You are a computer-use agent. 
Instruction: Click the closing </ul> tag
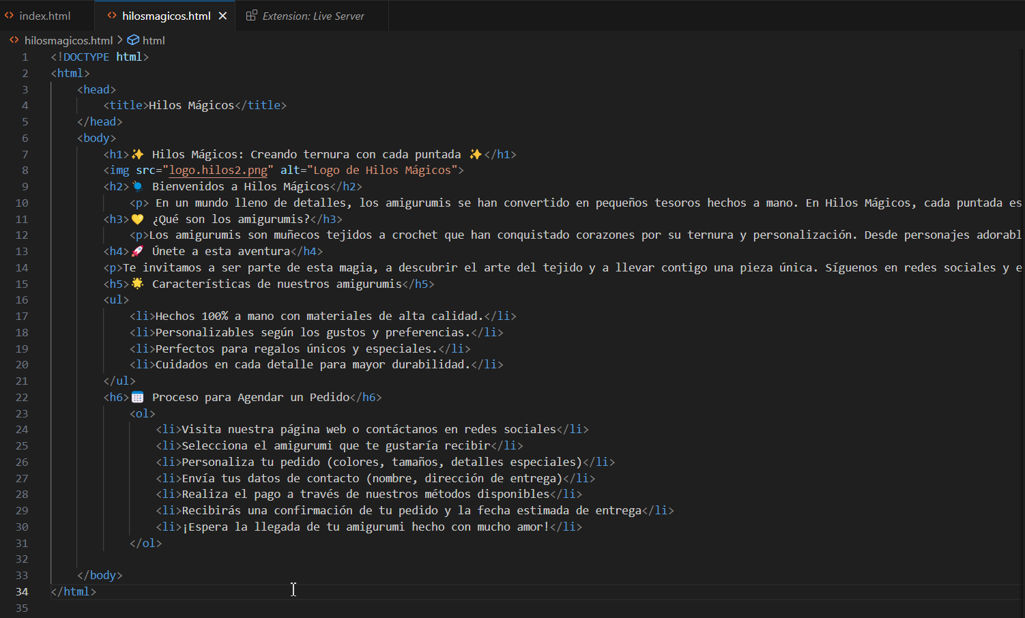pyautogui.click(x=119, y=381)
